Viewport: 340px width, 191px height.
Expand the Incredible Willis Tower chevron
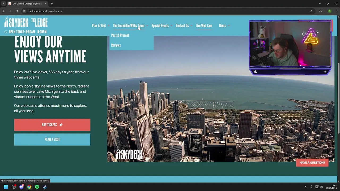click(147, 26)
